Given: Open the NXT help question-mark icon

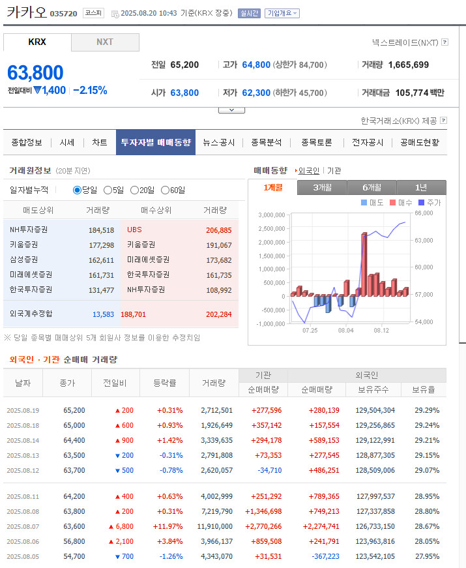Looking at the screenshot, I should (445, 42).
